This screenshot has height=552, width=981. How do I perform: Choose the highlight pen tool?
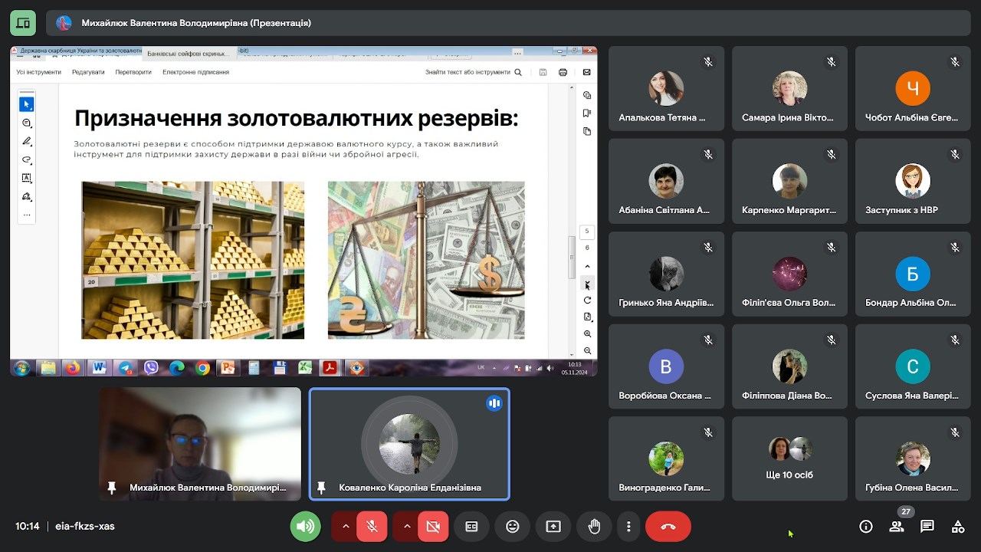[27, 141]
